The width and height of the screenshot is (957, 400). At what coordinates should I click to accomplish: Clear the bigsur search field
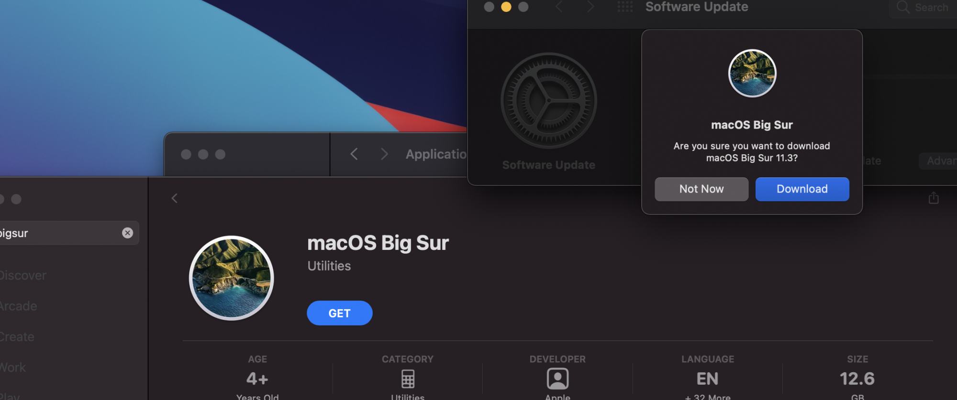click(127, 233)
